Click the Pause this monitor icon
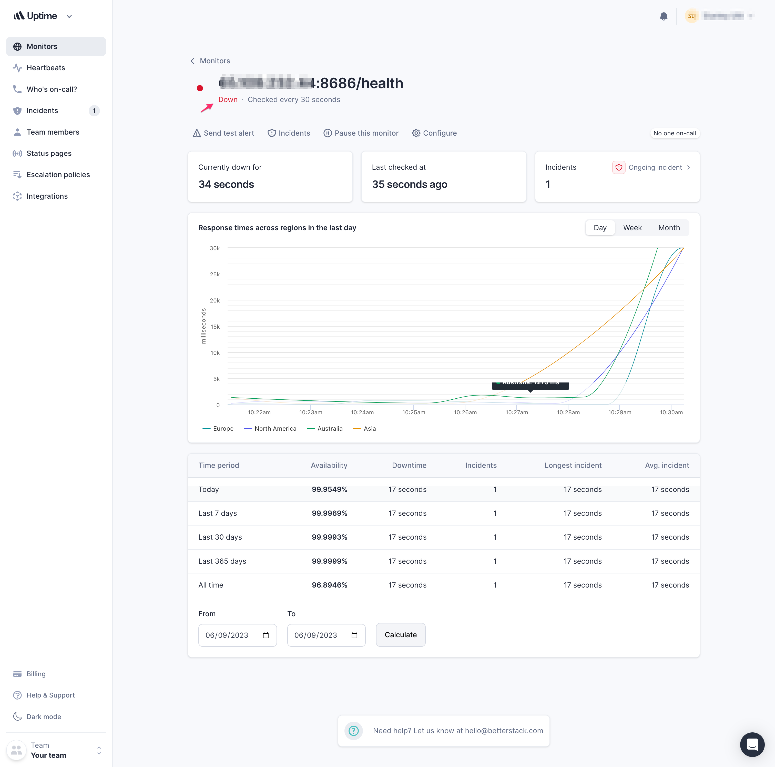The width and height of the screenshot is (775, 767). click(328, 133)
